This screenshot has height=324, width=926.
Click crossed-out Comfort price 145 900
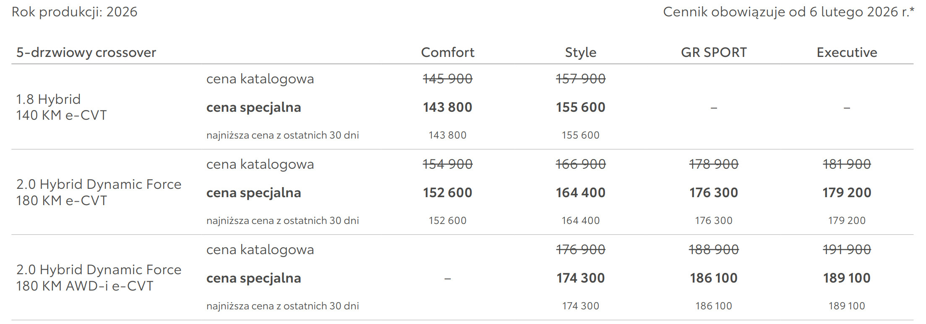(x=447, y=79)
